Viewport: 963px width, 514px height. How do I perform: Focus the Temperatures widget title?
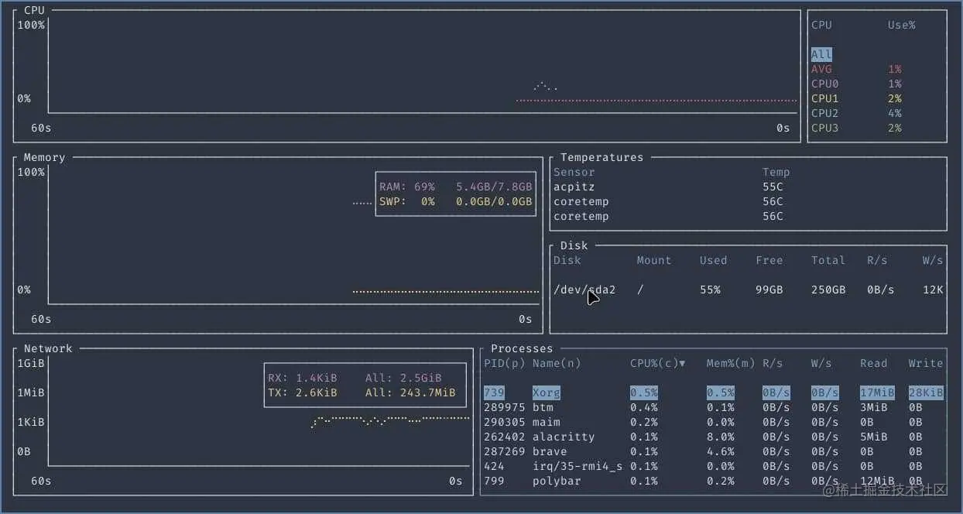coord(601,157)
